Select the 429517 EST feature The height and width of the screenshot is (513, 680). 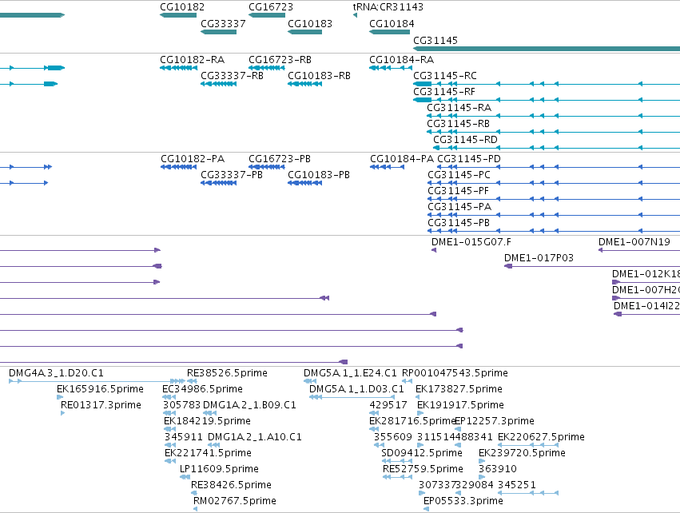click(x=374, y=413)
